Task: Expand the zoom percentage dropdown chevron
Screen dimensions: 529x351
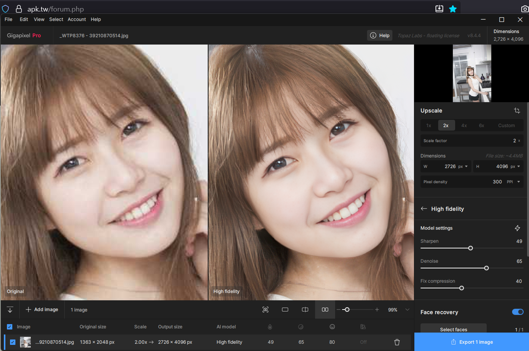Action: [x=407, y=310]
